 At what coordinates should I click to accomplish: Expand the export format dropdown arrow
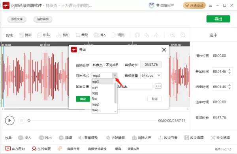[115, 76]
